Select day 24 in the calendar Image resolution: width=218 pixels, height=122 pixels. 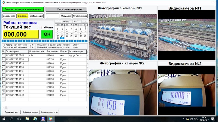[62, 36]
